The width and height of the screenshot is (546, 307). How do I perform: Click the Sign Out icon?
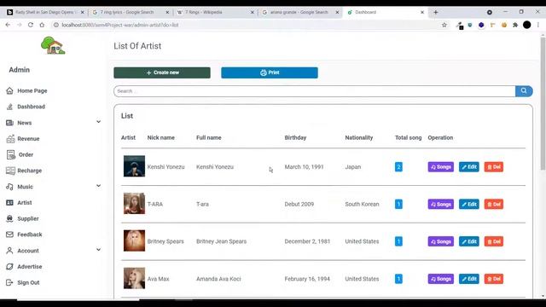point(9,282)
